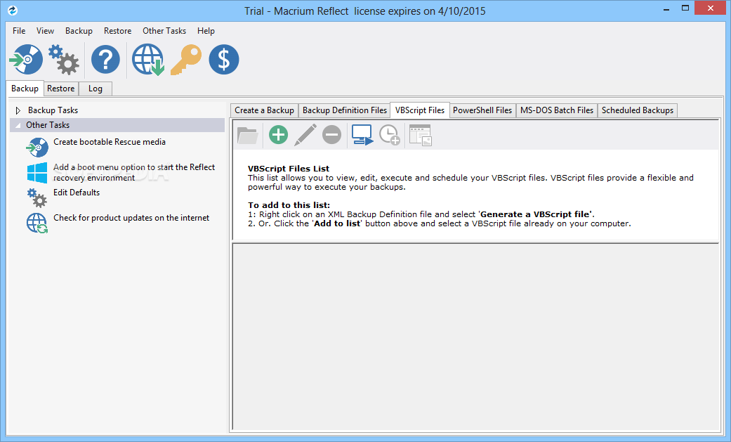This screenshot has height=442, width=731.
Task: Click the folder icon in VBScript toolbar
Action: 248,135
